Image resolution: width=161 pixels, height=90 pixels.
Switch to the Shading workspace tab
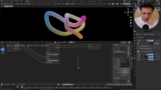click(61, 1)
